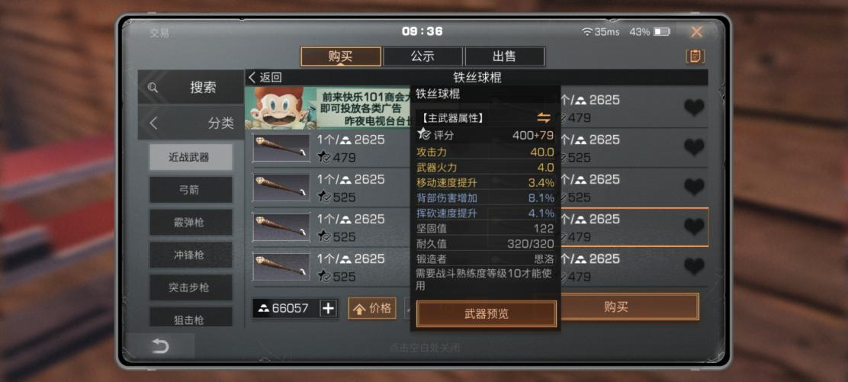
Task: Go back using the 返回 chevron
Action: pos(265,77)
